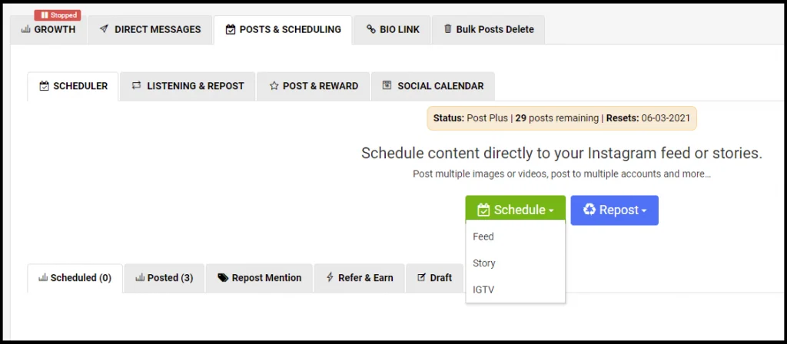787x344 pixels.
Task: Click the lightning bolt Refer & Earn icon
Action: (x=330, y=278)
